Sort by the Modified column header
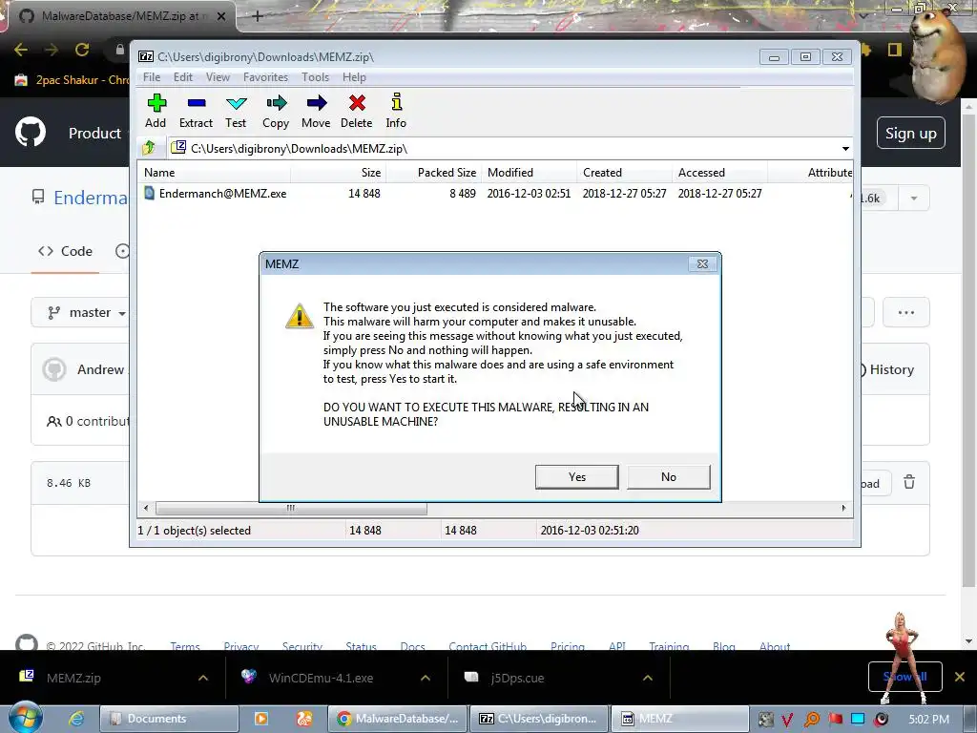977x733 pixels. (529, 173)
